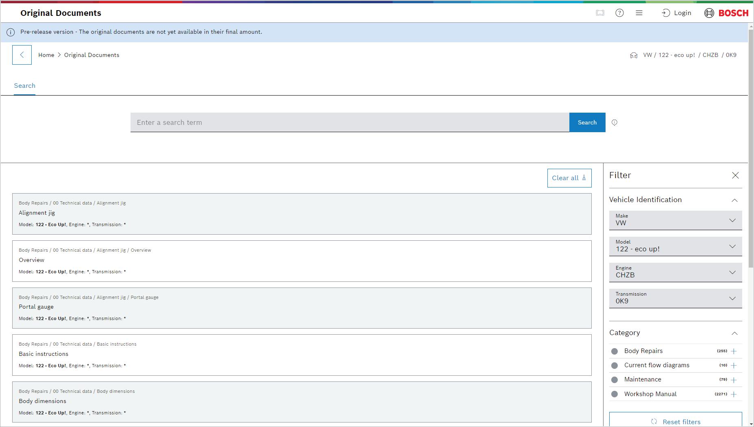The height and width of the screenshot is (427, 754).
Task: Open the Make dropdown showing VW
Action: (x=676, y=220)
